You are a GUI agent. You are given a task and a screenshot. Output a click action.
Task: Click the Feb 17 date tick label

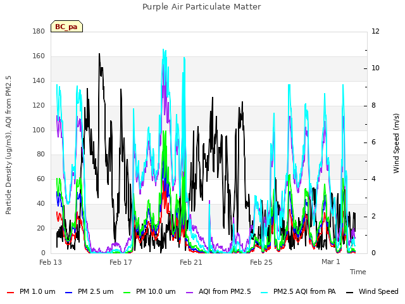121,262
